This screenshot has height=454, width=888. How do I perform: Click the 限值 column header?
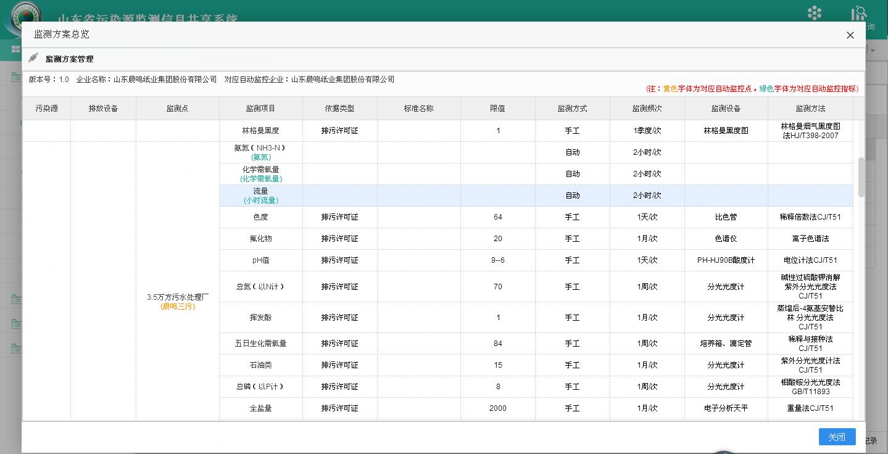click(497, 108)
